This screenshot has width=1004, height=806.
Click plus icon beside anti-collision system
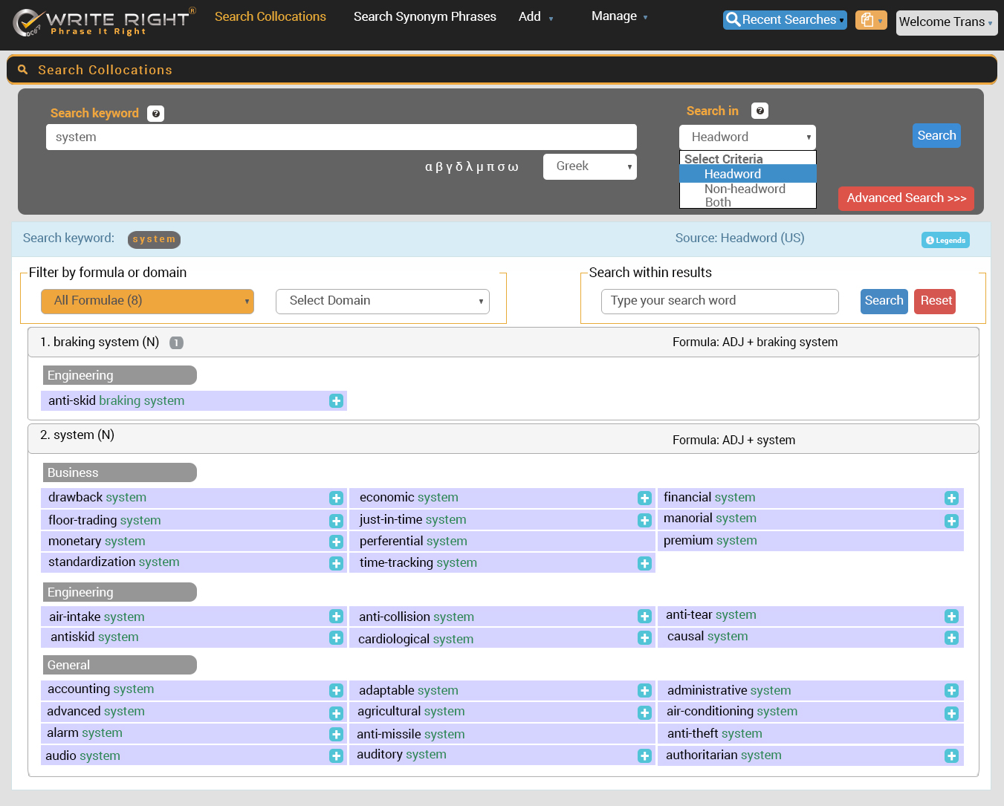[x=644, y=617]
